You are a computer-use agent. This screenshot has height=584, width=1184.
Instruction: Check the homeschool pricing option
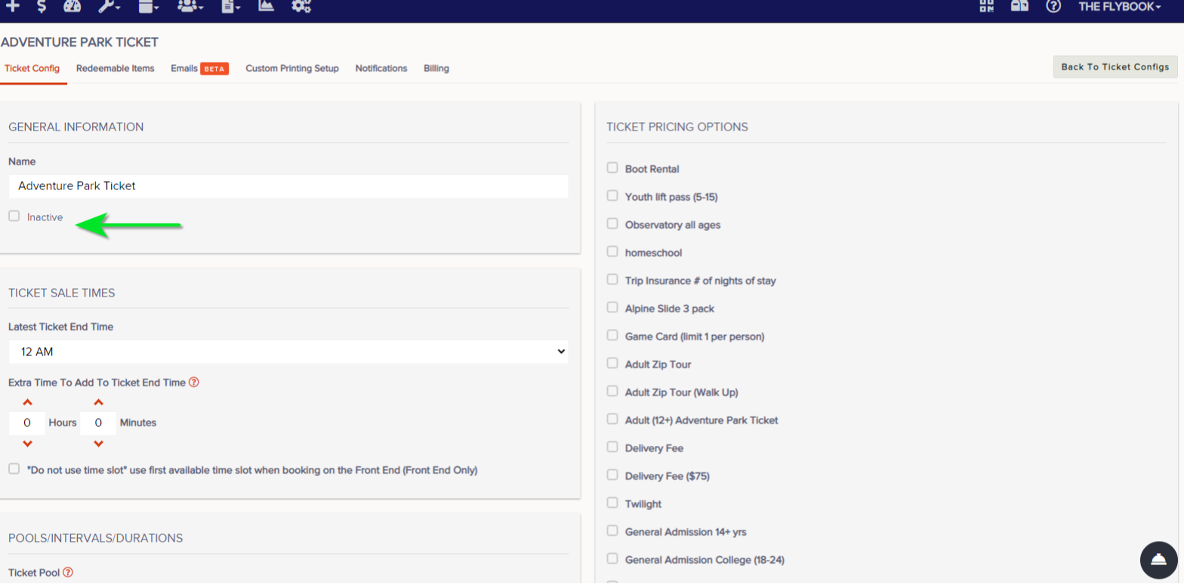click(x=612, y=251)
